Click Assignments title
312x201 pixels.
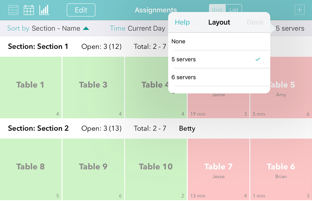pos(156,10)
